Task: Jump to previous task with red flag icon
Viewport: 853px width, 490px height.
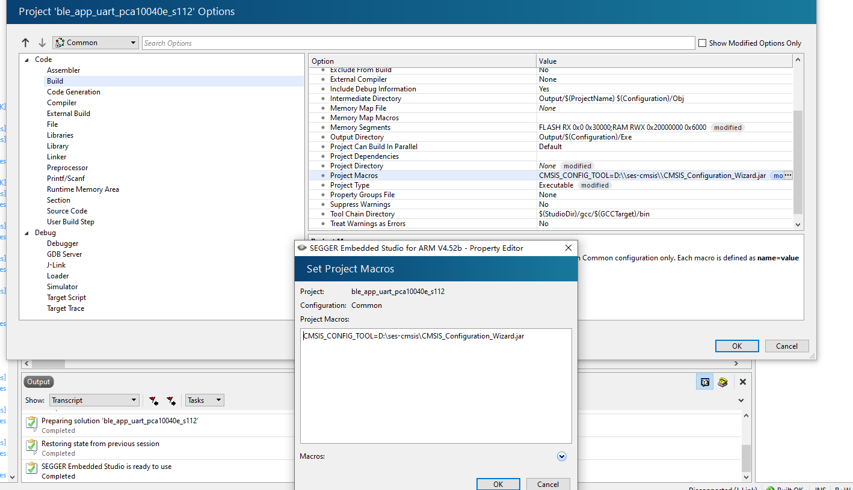Action: pos(153,400)
